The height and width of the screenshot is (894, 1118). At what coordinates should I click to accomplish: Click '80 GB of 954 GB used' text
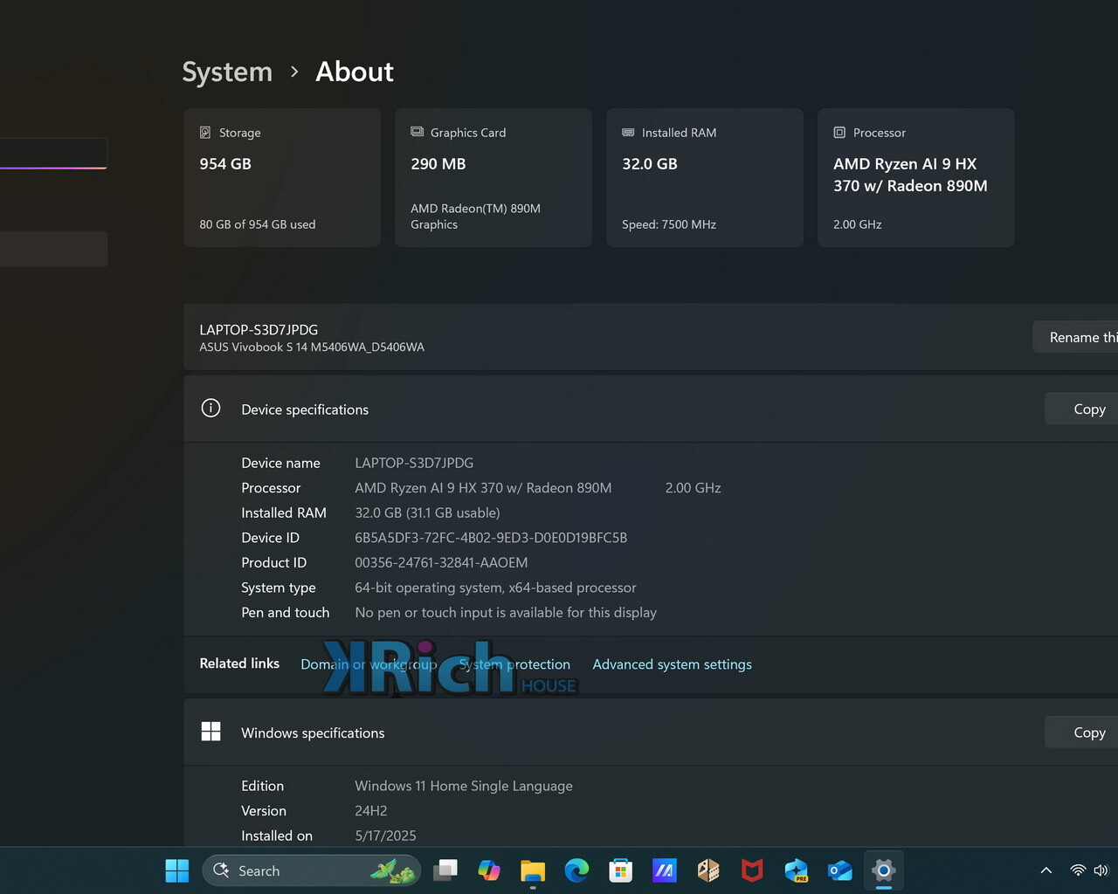[258, 224]
